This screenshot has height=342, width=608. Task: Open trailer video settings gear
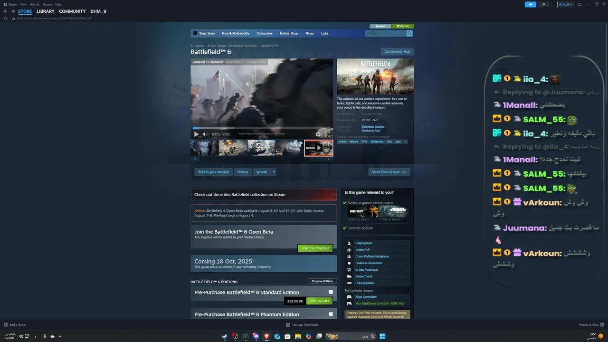[x=318, y=134]
